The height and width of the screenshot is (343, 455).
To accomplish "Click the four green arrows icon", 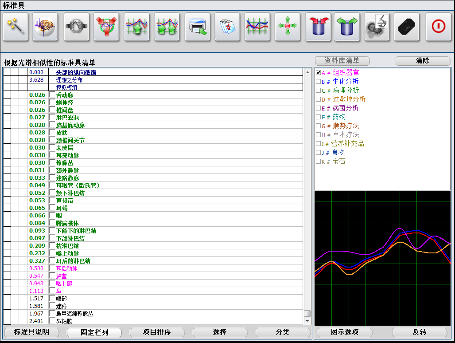I will (x=287, y=27).
